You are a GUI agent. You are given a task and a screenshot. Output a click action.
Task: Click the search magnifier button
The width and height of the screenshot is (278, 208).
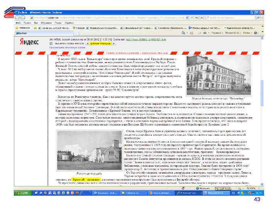coord(258,18)
